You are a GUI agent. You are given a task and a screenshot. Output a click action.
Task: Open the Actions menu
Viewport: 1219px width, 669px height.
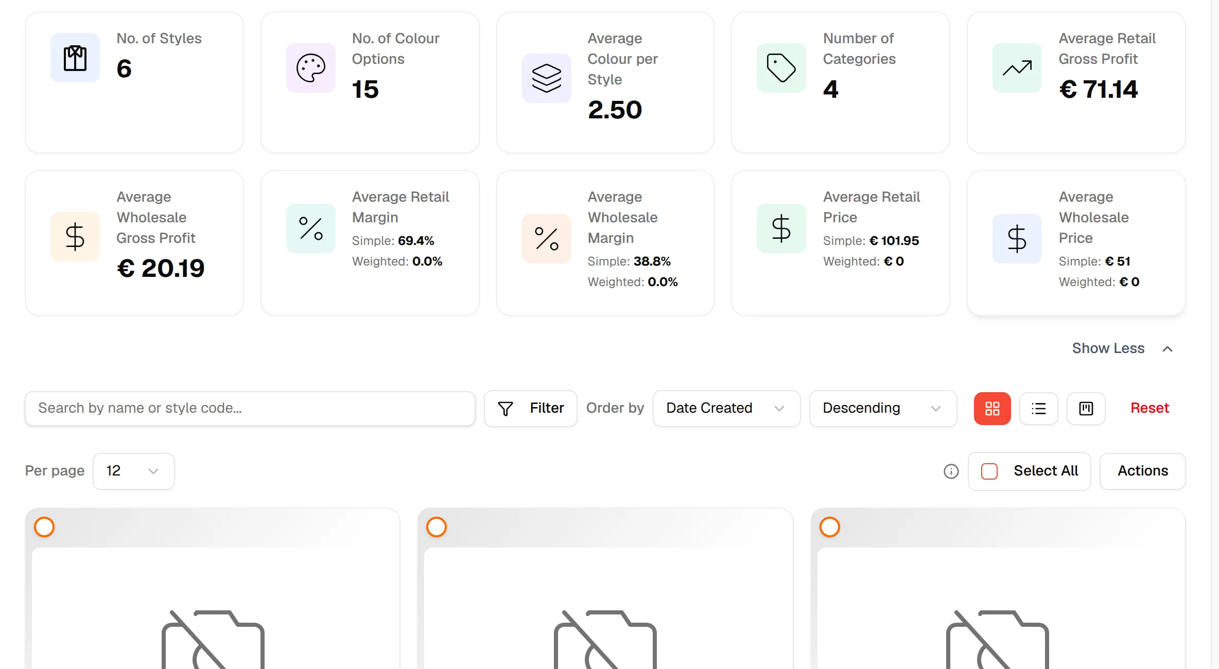pos(1143,471)
